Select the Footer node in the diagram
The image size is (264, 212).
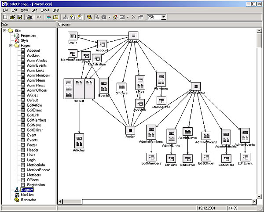(x=130, y=130)
